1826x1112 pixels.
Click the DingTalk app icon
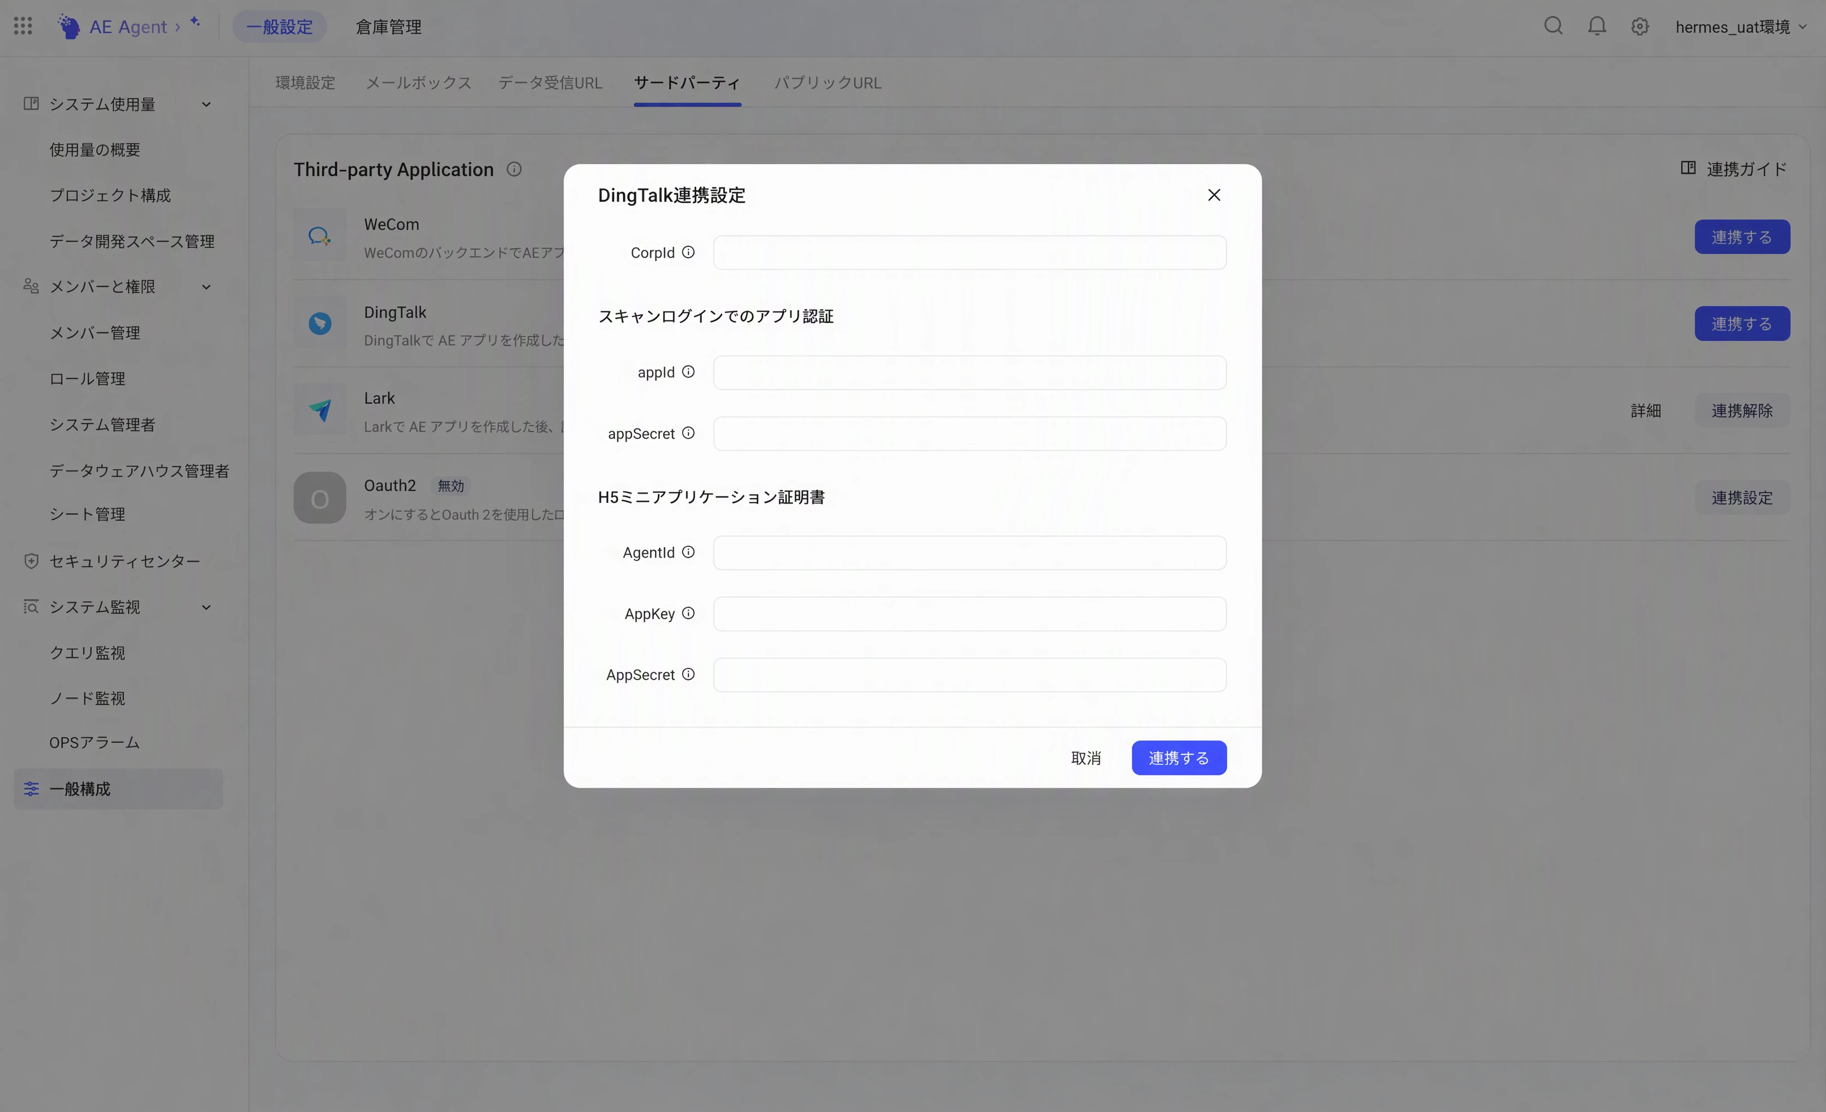click(x=319, y=323)
